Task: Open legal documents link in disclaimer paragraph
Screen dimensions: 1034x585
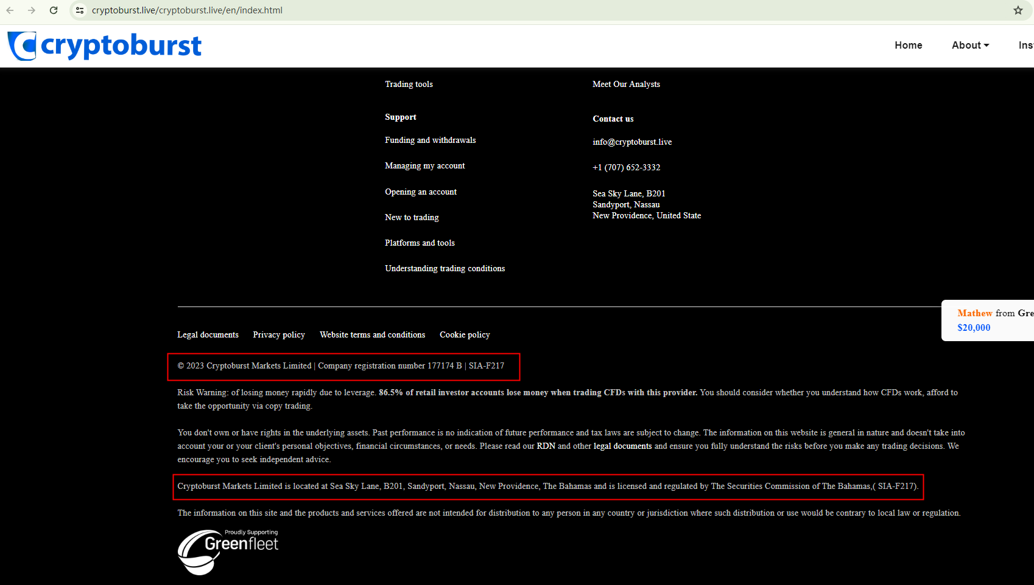Action: [622, 446]
